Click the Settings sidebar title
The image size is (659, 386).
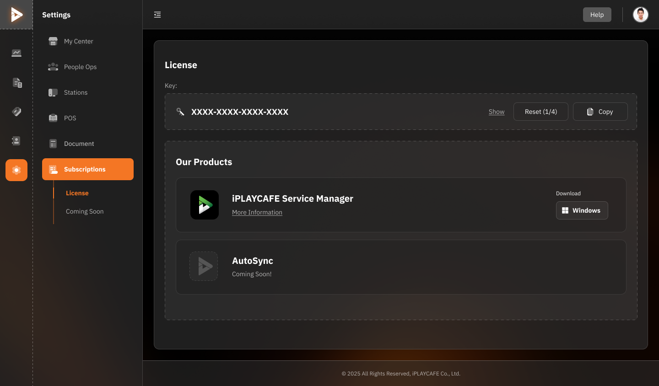coord(56,15)
